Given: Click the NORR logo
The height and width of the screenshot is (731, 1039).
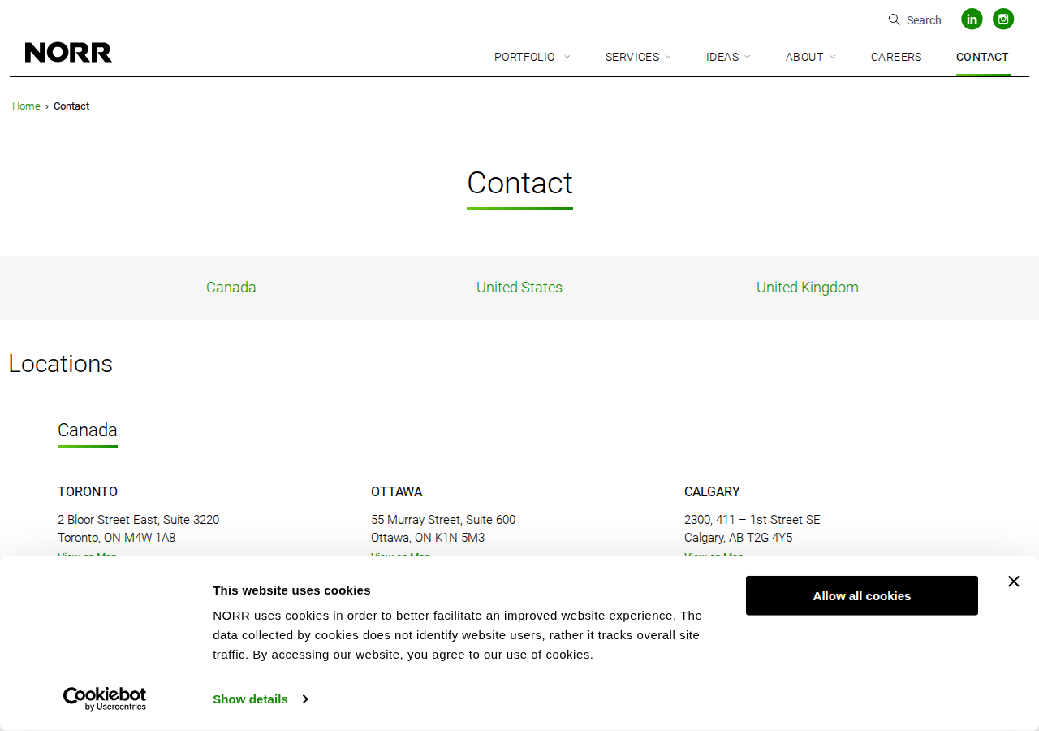Looking at the screenshot, I should [x=68, y=53].
